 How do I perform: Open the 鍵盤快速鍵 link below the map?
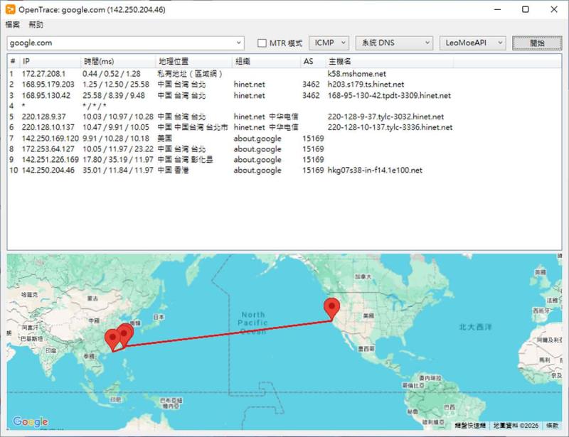[470, 424]
